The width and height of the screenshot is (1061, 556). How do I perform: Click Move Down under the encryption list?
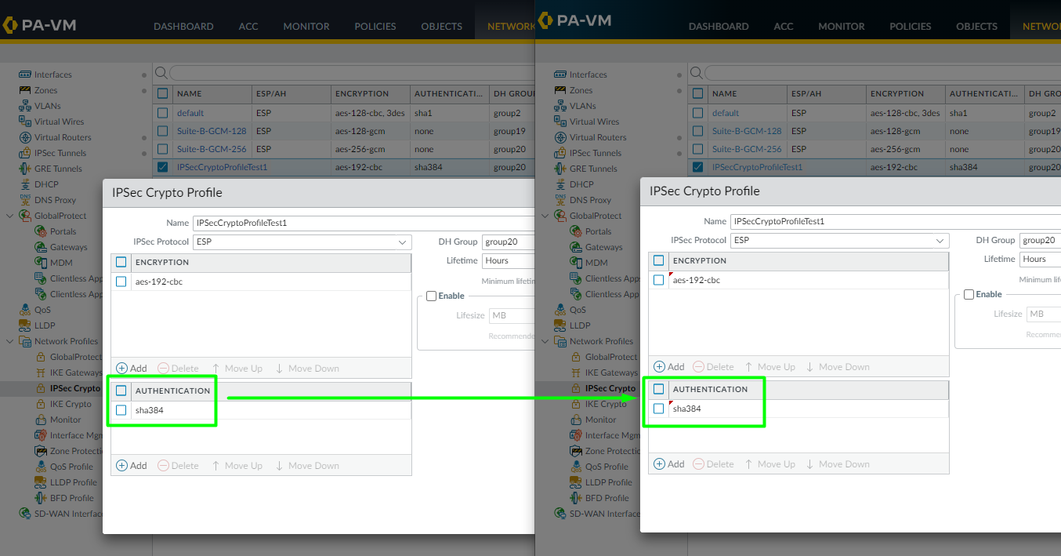[307, 368]
